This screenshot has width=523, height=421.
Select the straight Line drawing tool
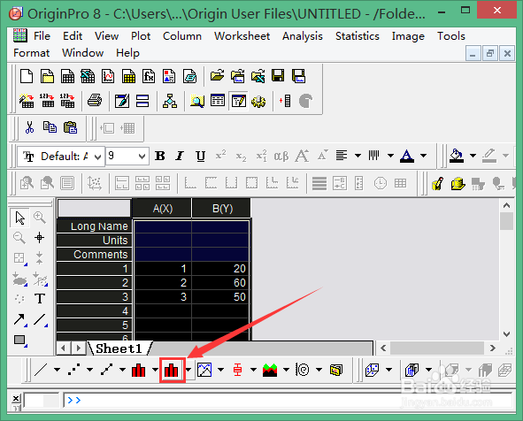[x=40, y=319]
